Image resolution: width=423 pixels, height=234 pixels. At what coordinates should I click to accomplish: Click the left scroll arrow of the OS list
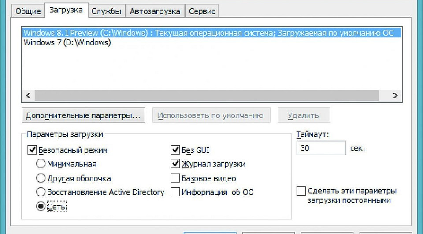28,95
